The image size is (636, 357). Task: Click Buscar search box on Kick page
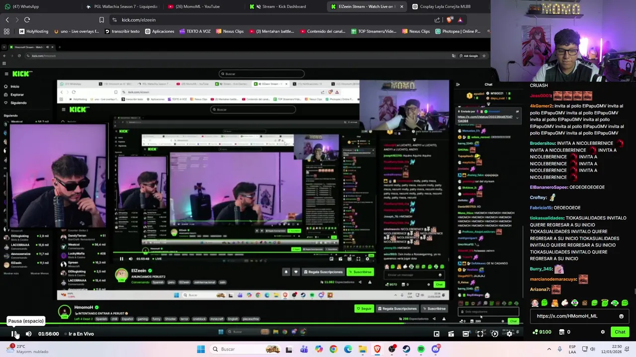pyautogui.click(x=261, y=74)
